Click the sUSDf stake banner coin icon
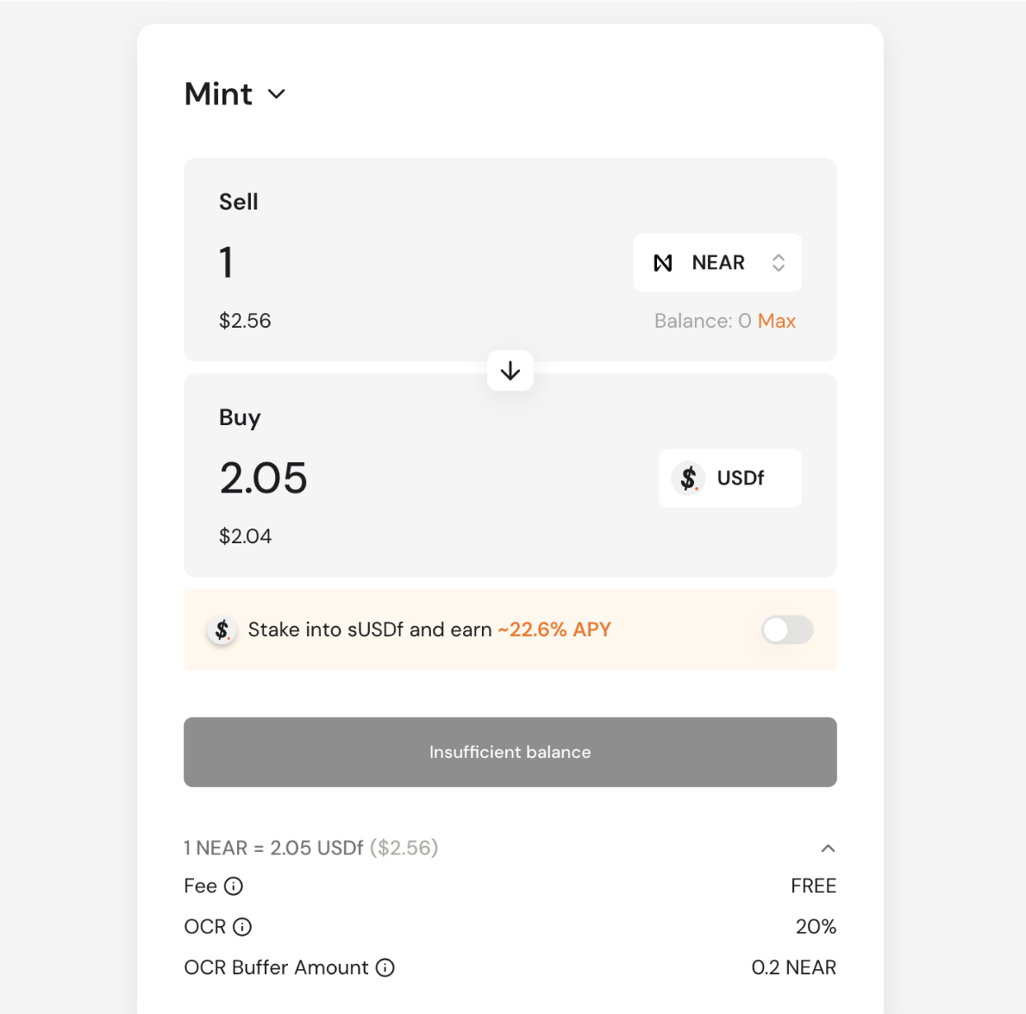This screenshot has height=1014, width=1026. 222,630
